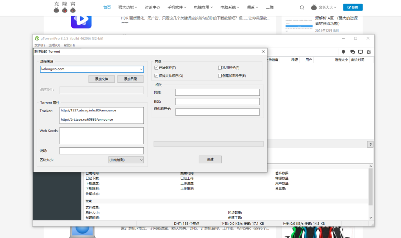The height and width of the screenshot is (238, 401).
Task: Go to the 首页 nav tab
Action: 107,7
